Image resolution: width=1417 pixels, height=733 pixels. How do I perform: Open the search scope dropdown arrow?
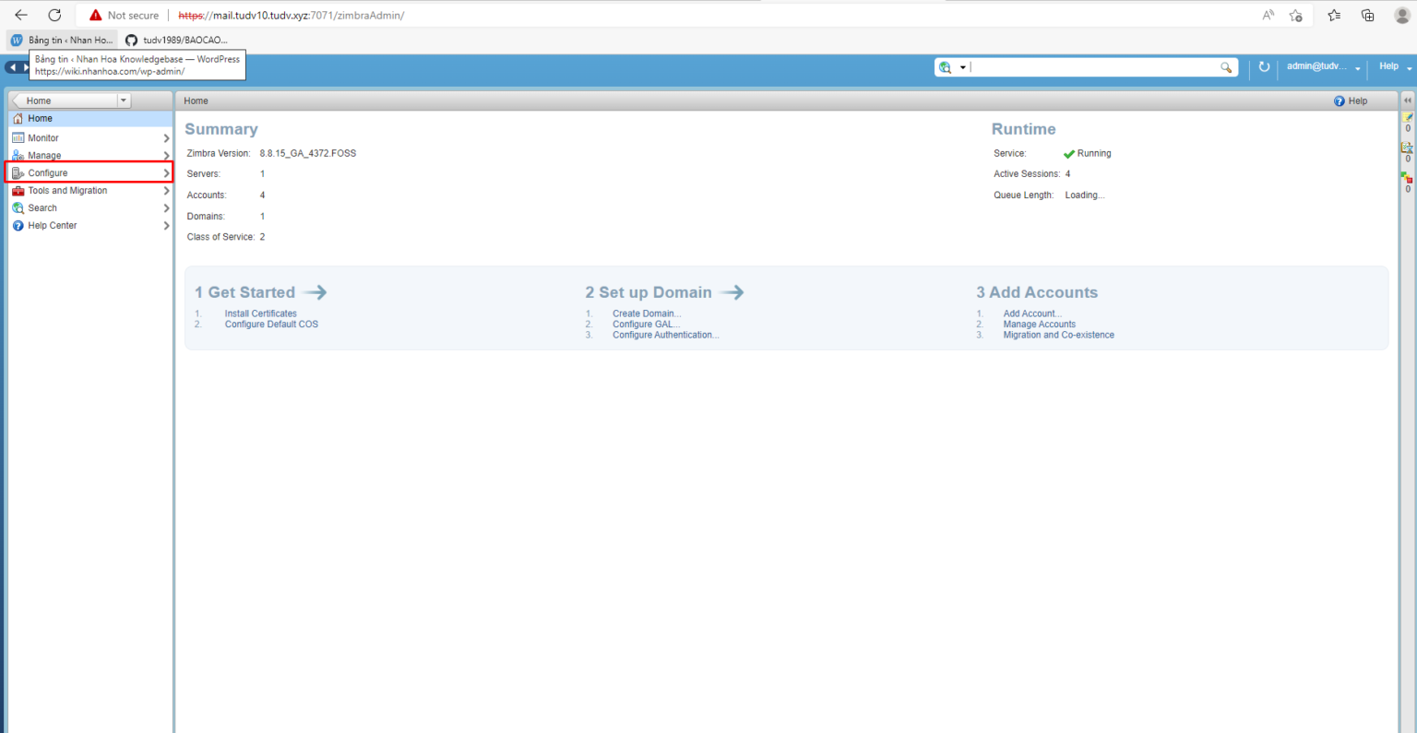(963, 66)
